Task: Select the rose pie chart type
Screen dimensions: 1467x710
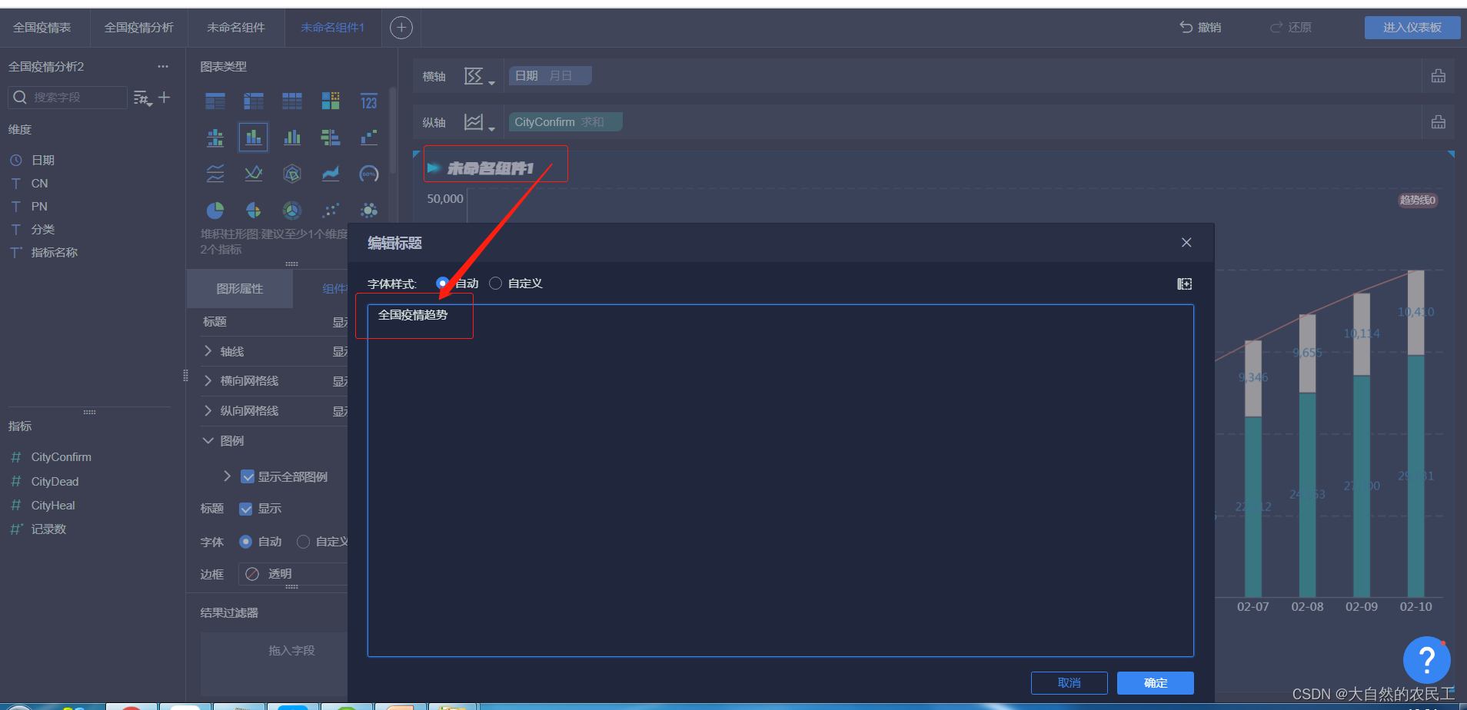Action: point(254,210)
